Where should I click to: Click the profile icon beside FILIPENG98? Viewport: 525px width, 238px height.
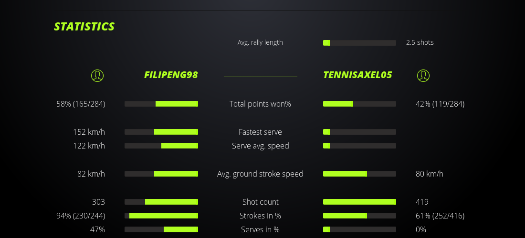coord(97,75)
